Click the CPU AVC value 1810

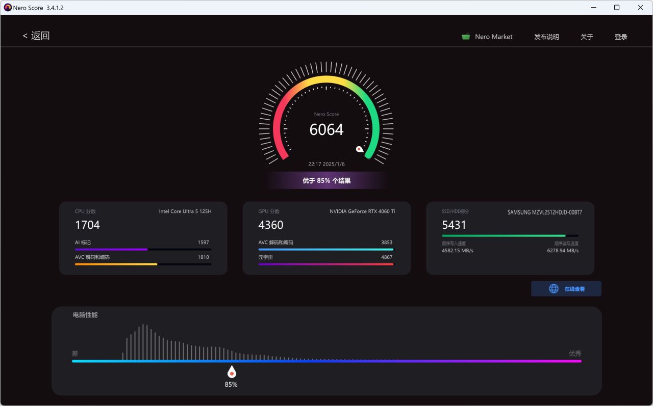[204, 257]
